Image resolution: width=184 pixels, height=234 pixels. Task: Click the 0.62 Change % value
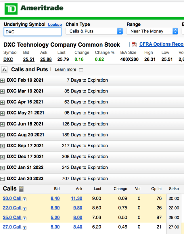(x=99, y=59)
